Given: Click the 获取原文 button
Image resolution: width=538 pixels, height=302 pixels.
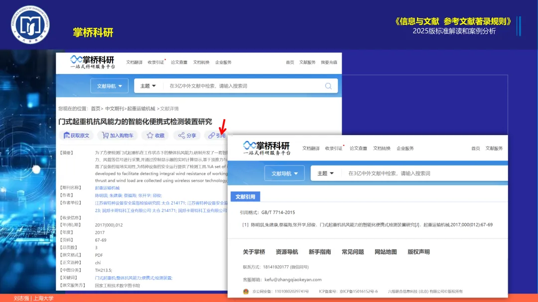Looking at the screenshot, I should click(x=77, y=136).
